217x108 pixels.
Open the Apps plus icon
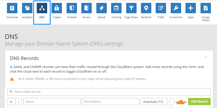pyautogui.click(x=191, y=8)
